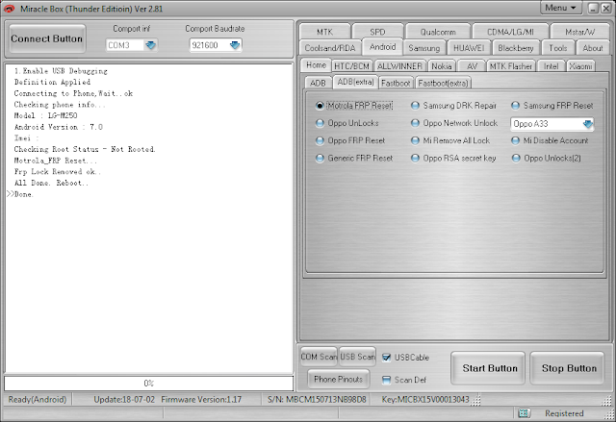Viewport: 616px width, 422px height.
Task: Switch to the ADB tab
Action: (x=318, y=83)
